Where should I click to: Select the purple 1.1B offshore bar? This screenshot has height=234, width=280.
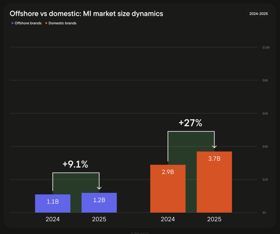point(53,203)
